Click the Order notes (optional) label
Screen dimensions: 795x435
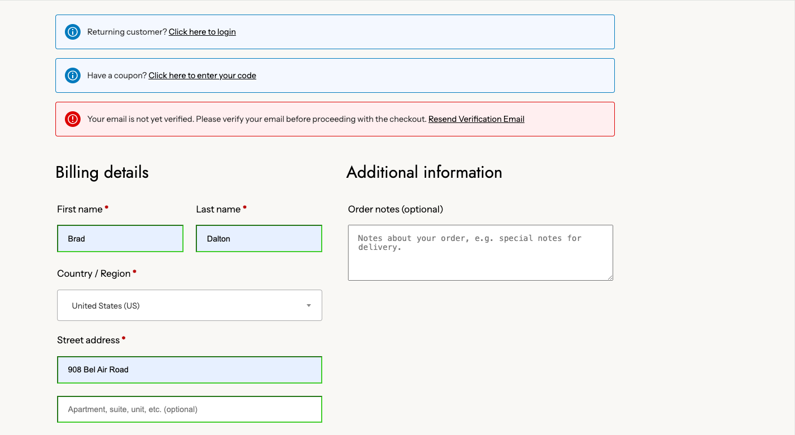[x=395, y=209]
